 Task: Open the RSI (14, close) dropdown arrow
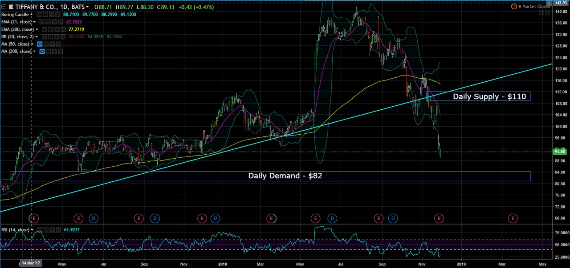click(x=33, y=230)
